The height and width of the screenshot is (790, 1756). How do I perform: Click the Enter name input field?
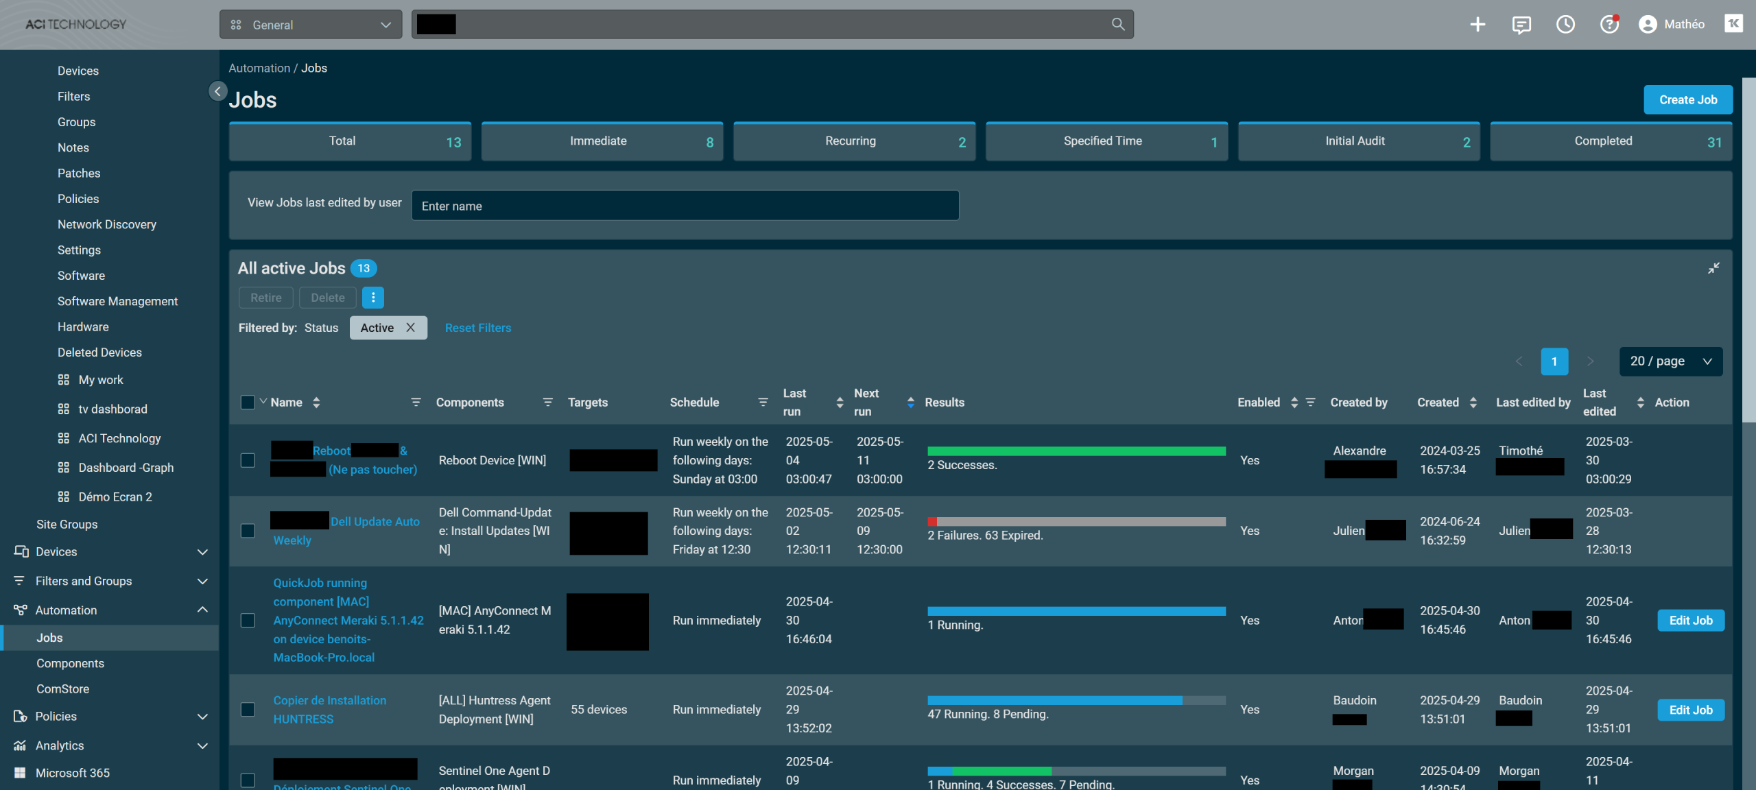[x=685, y=206]
